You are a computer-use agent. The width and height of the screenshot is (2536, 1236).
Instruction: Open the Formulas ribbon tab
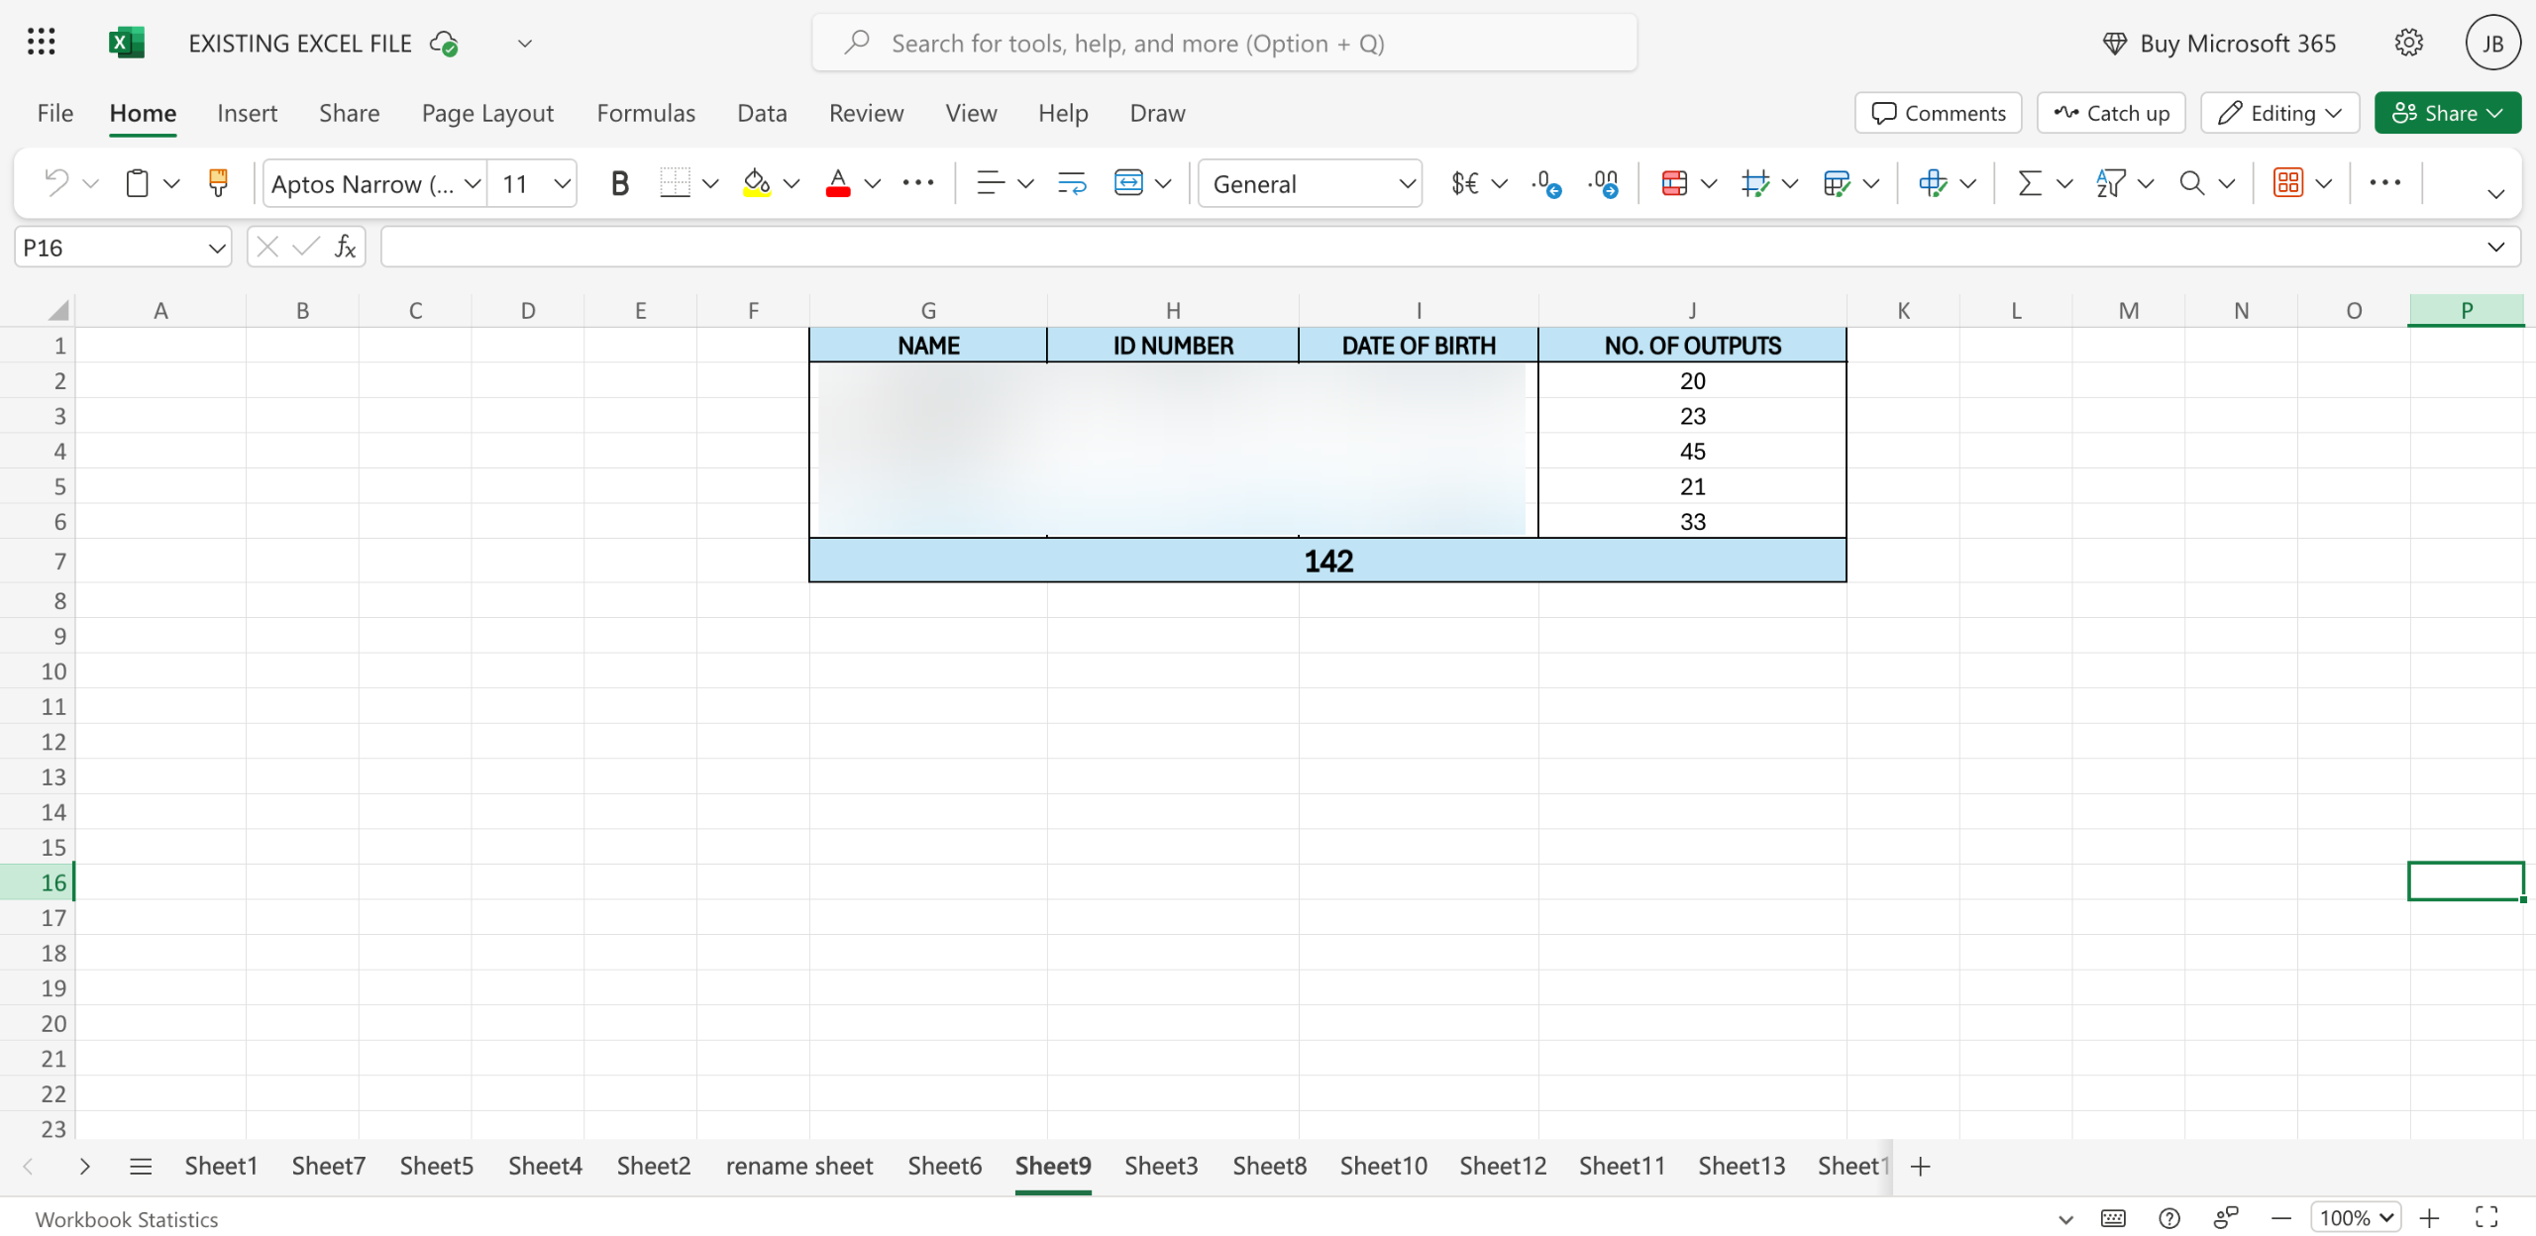(x=646, y=113)
